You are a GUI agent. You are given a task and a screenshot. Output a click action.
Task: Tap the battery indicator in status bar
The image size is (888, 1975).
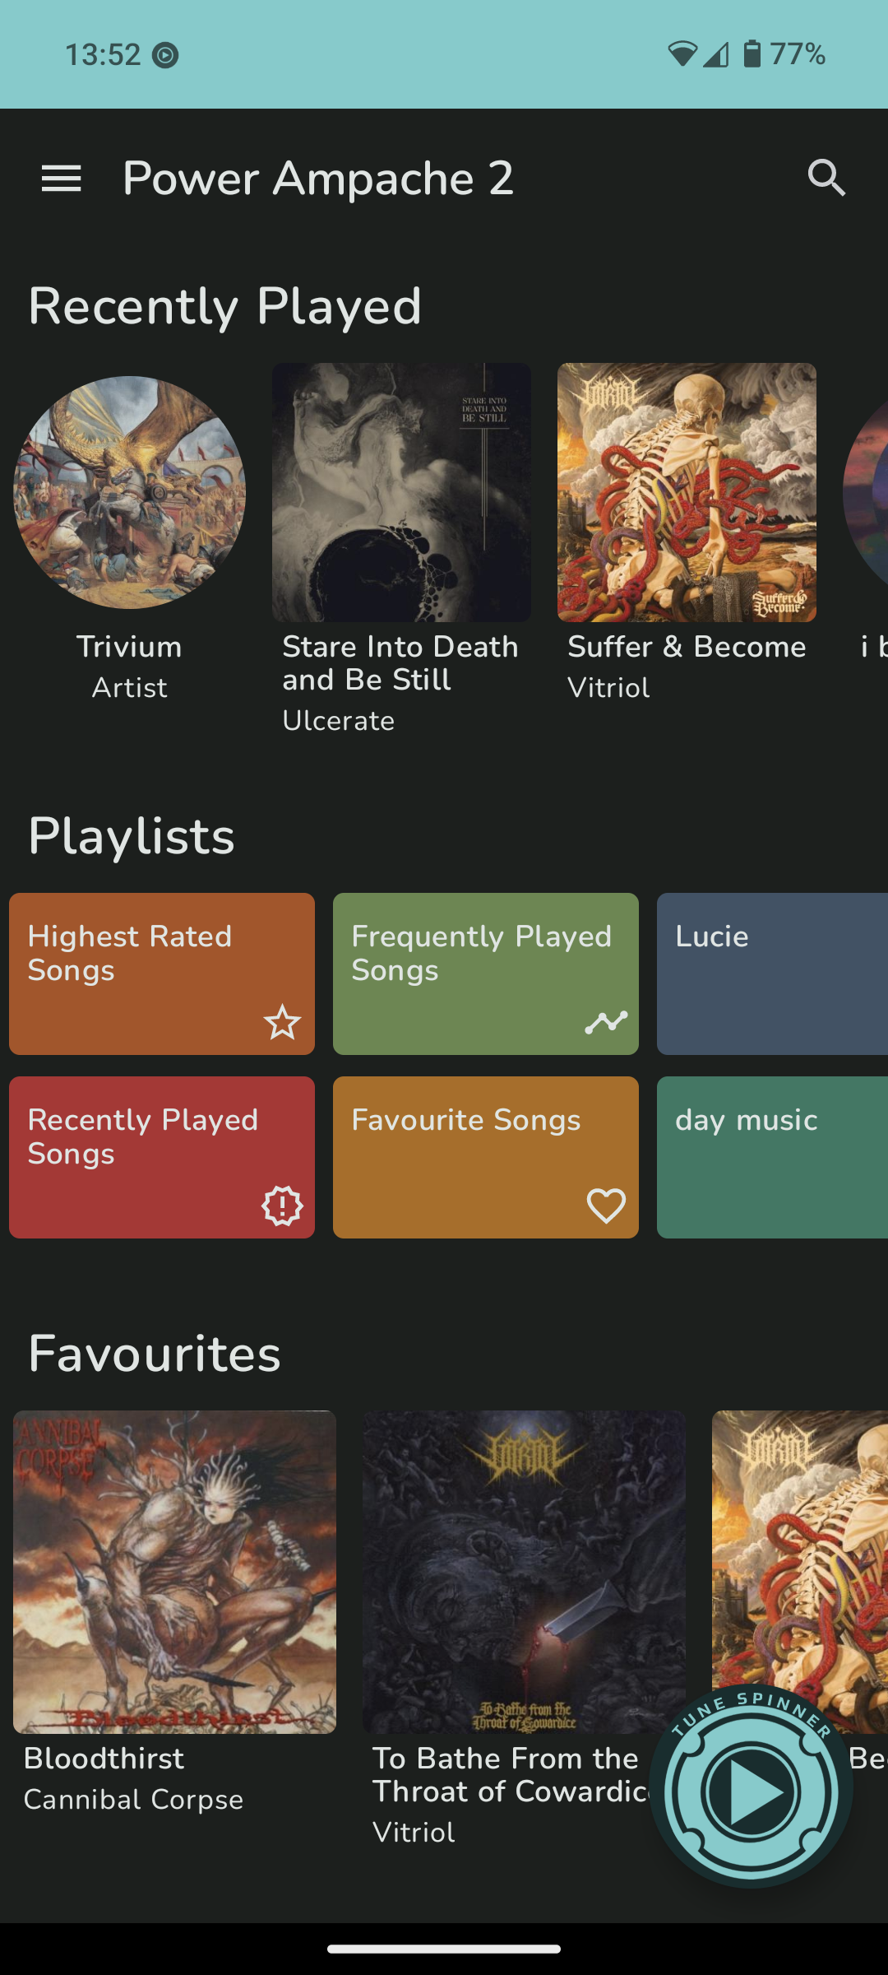(752, 54)
